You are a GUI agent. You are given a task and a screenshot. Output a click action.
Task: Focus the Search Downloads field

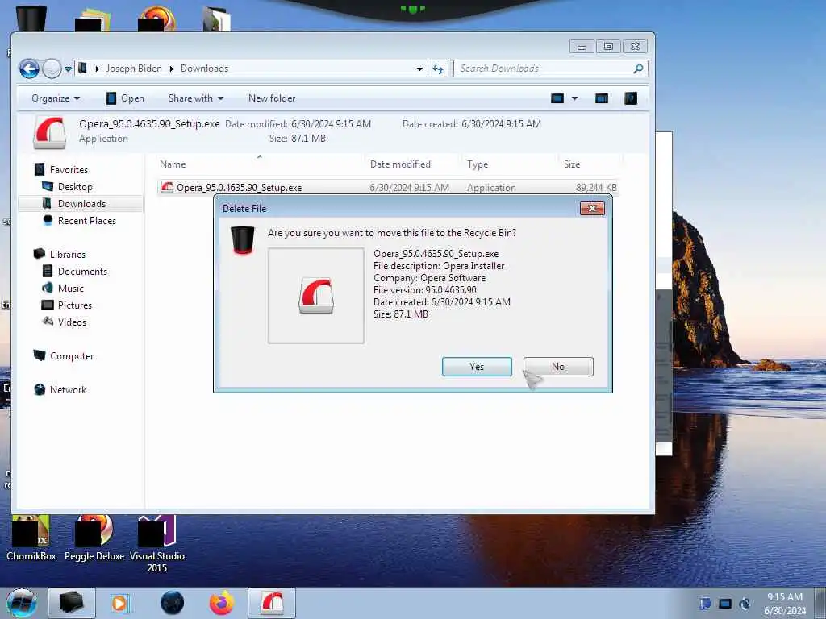pyautogui.click(x=550, y=69)
